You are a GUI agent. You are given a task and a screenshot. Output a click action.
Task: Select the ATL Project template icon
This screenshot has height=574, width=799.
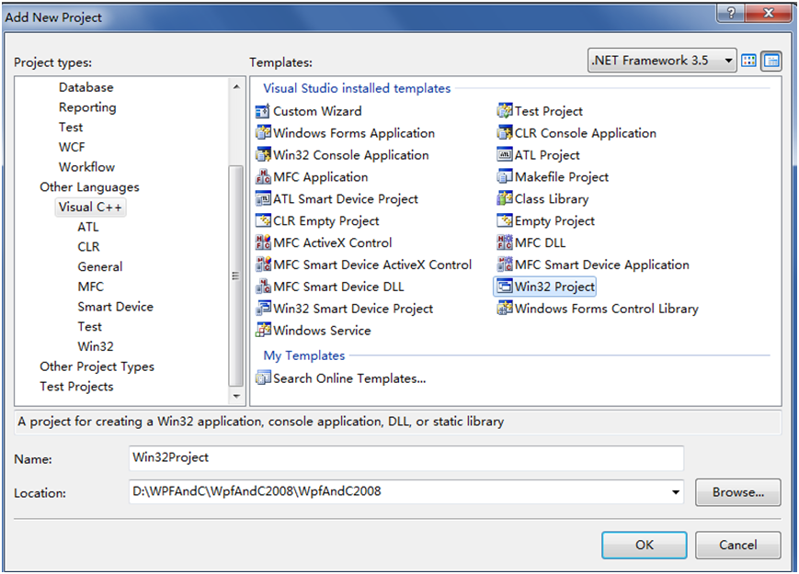(x=505, y=154)
